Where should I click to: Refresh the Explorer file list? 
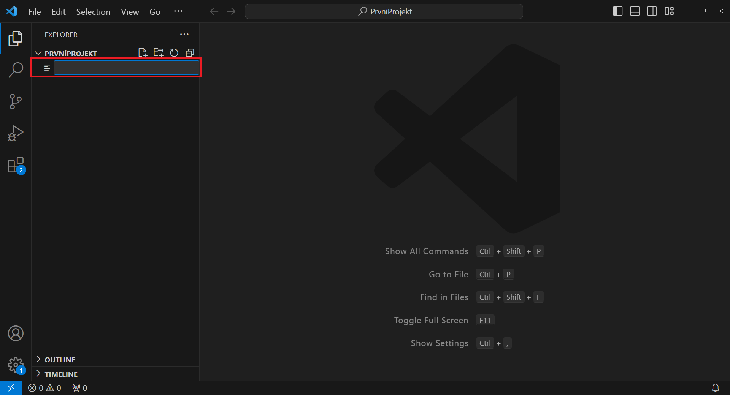(174, 53)
